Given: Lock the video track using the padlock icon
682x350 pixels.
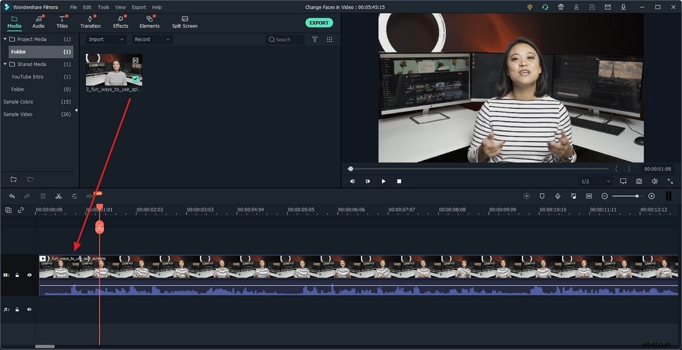Looking at the screenshot, I should pos(17,275).
